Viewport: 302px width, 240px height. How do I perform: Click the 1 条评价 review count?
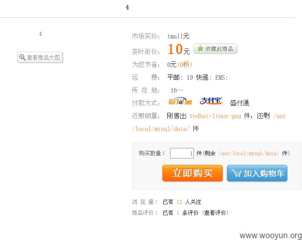pyautogui.click(x=187, y=213)
